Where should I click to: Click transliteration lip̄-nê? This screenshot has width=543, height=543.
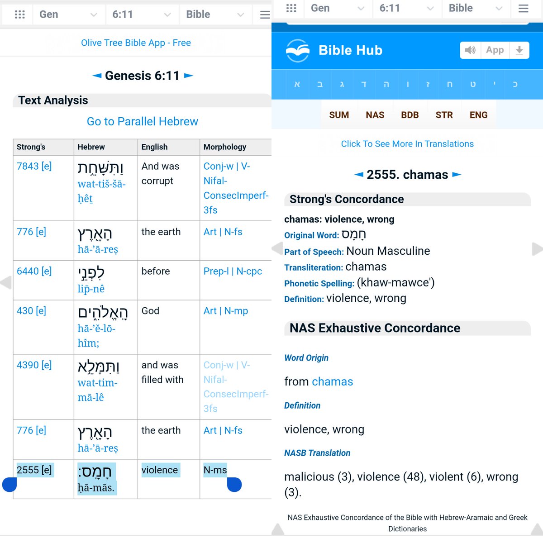91,289
